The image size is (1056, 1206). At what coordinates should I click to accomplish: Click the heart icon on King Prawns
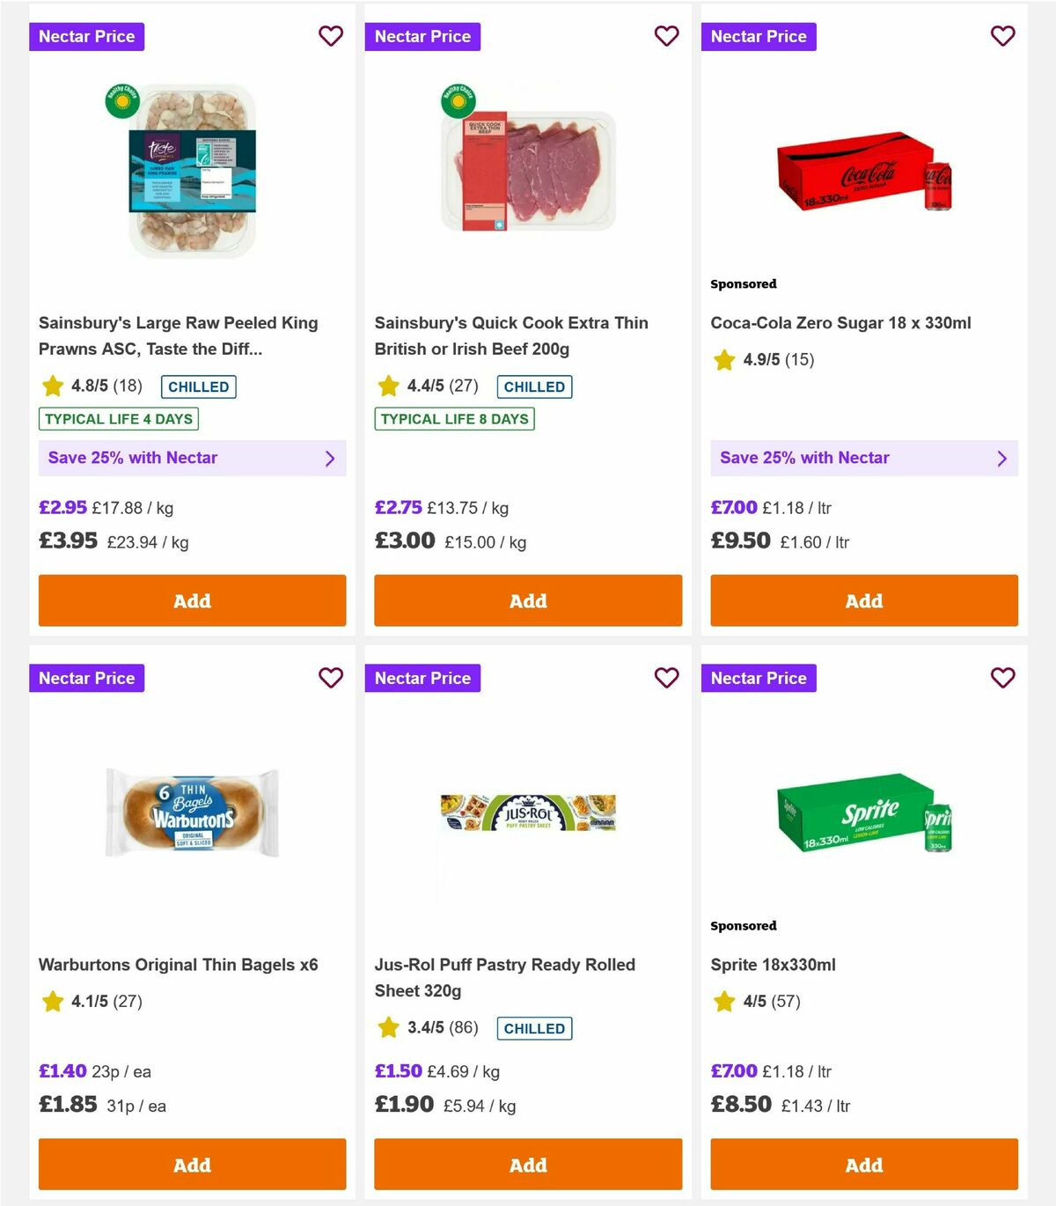(331, 36)
